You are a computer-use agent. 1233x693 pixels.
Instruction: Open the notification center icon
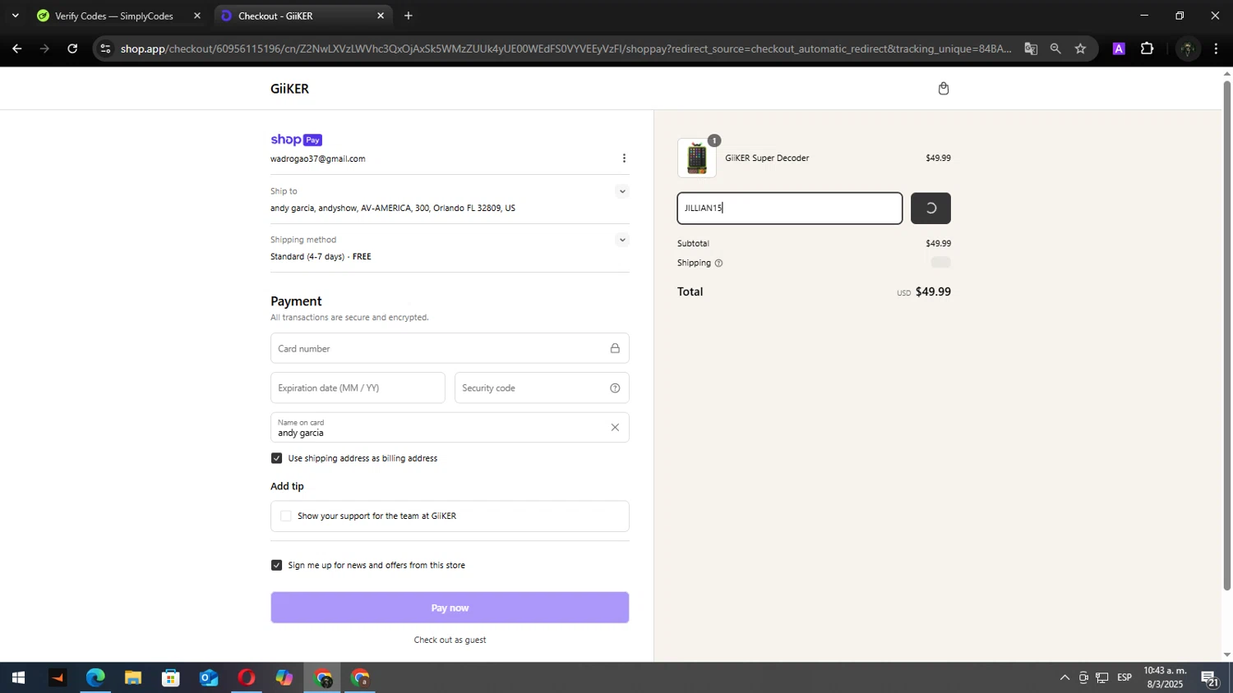pyautogui.click(x=1210, y=678)
